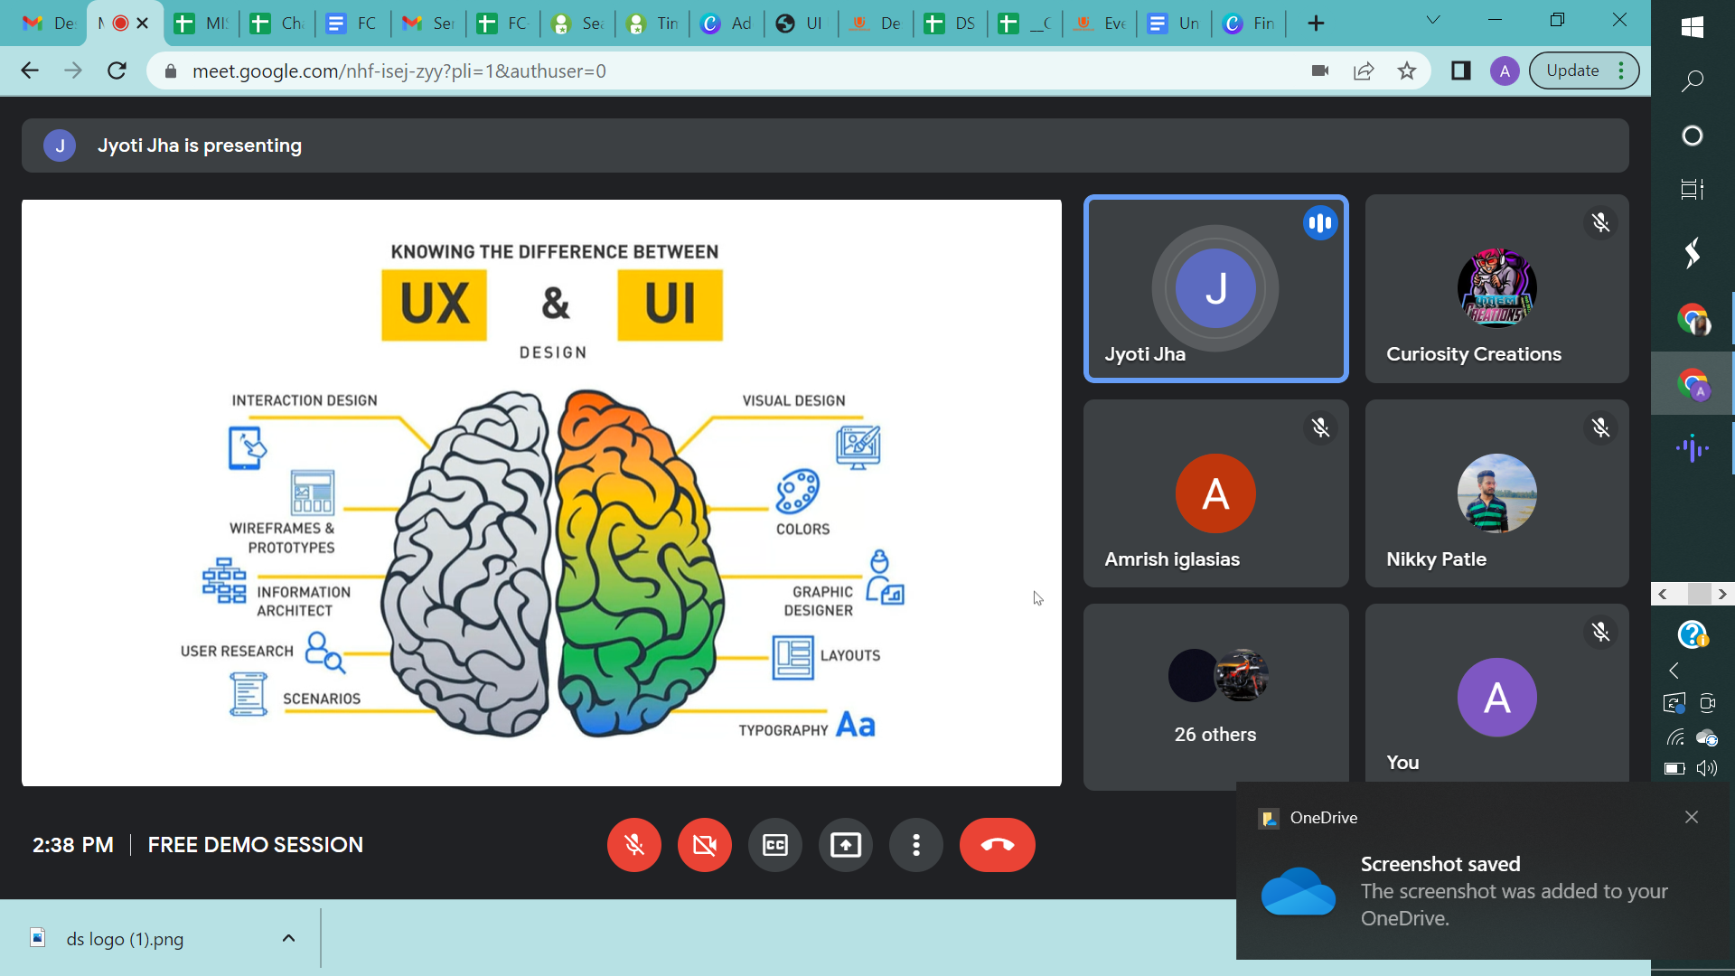Screen dimensions: 1735x976
Task: Switch to the Gmail tab labeled Ser
Action: 428,23
